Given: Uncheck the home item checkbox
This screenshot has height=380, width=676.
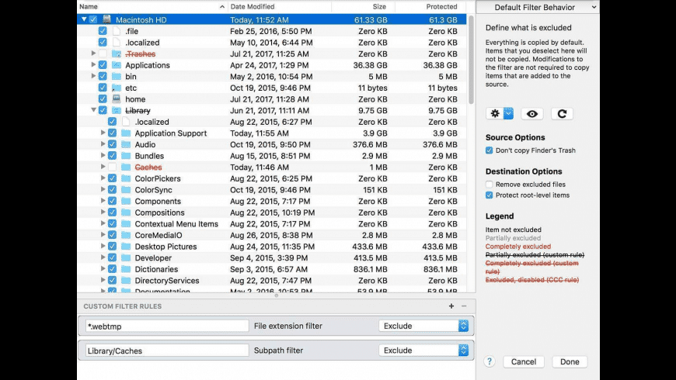Looking at the screenshot, I should point(103,99).
